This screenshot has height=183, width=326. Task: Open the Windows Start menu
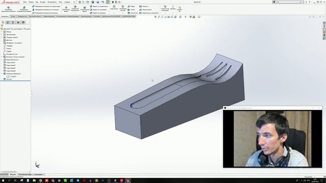click(x=3, y=181)
